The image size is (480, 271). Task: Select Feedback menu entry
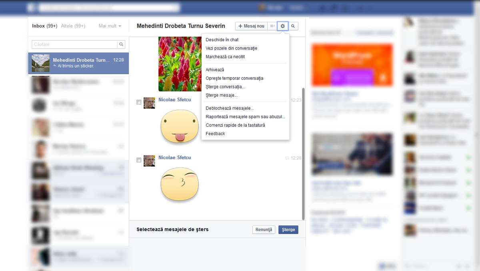[215, 134]
